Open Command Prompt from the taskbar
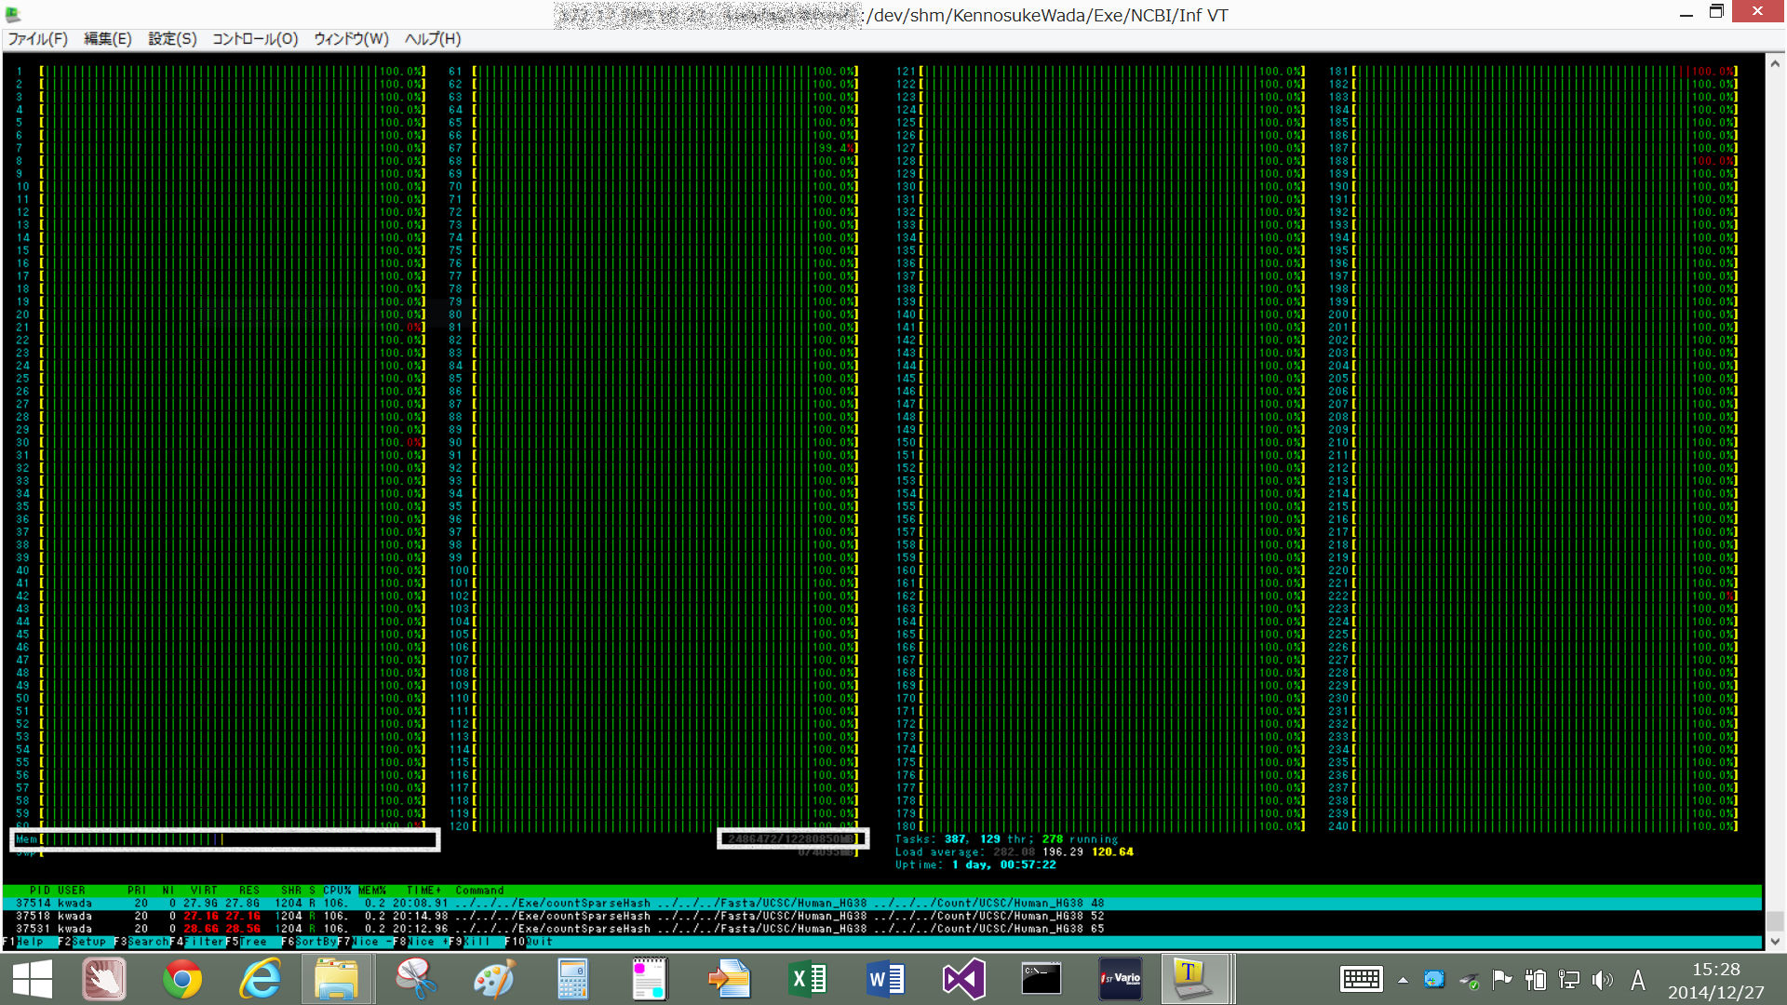The image size is (1787, 1005). point(1041,979)
